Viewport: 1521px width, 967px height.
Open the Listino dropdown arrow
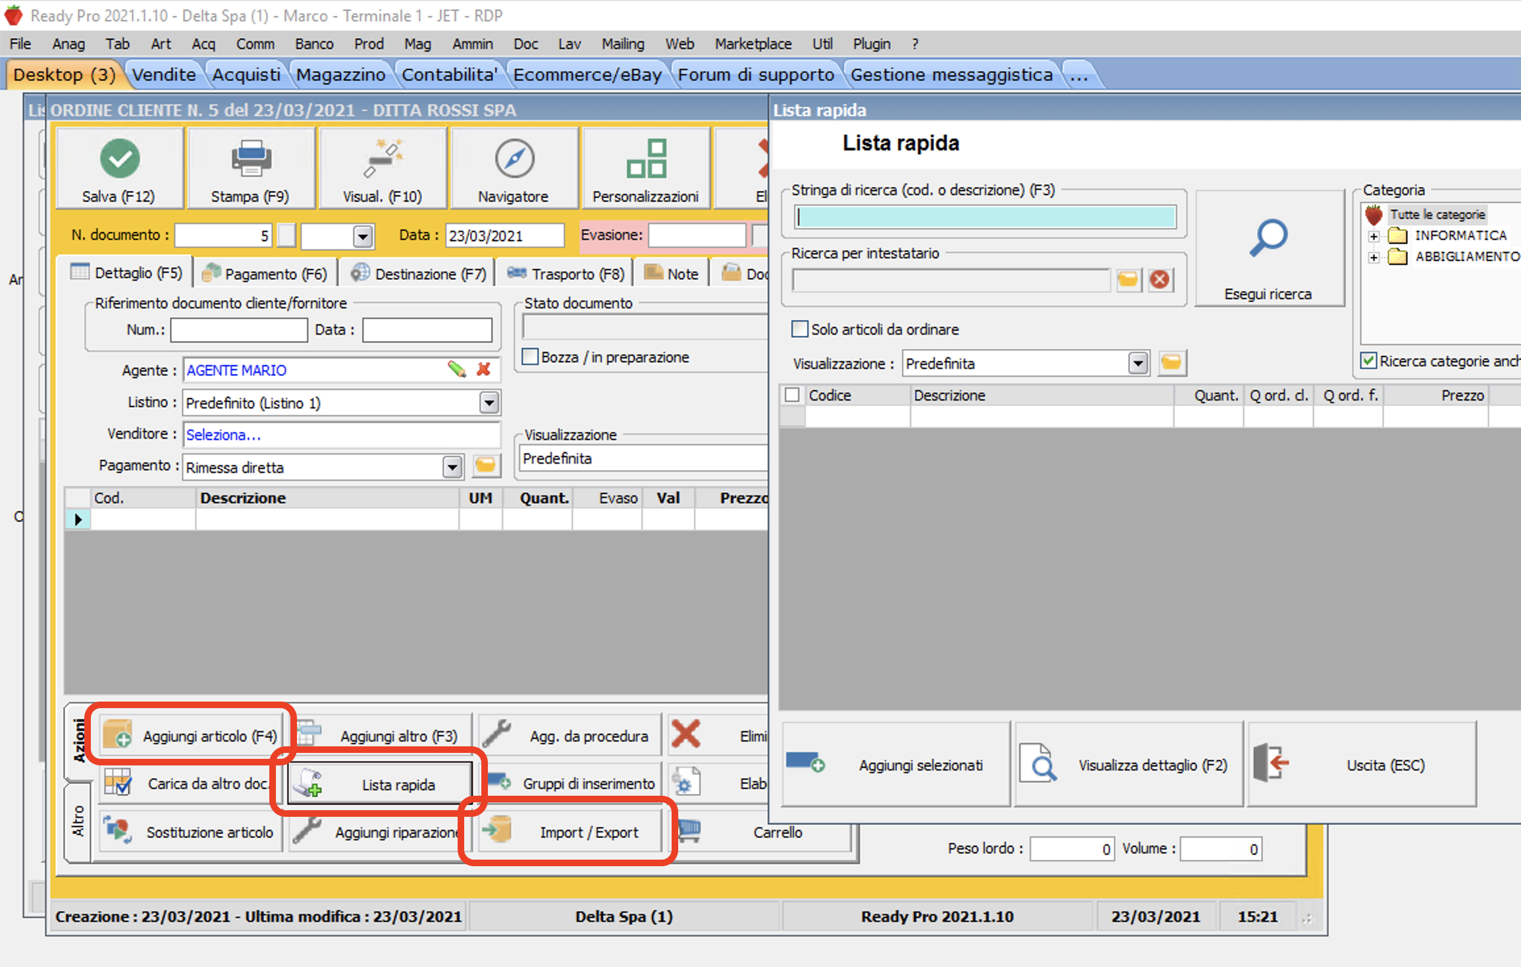[489, 402]
